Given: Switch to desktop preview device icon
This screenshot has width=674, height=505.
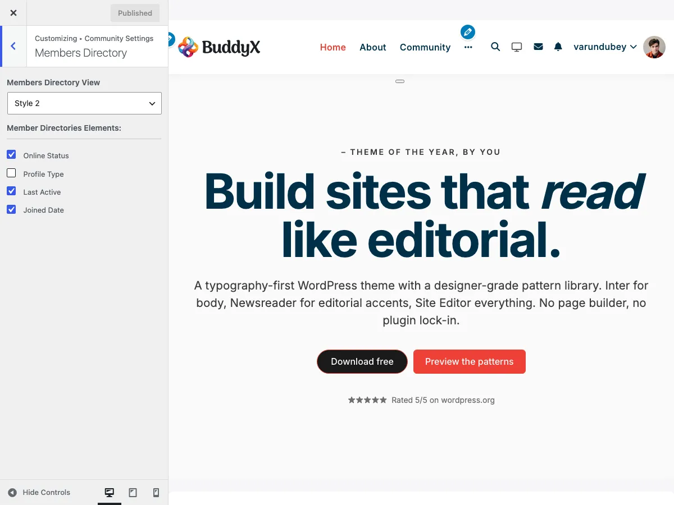Looking at the screenshot, I should [110, 493].
